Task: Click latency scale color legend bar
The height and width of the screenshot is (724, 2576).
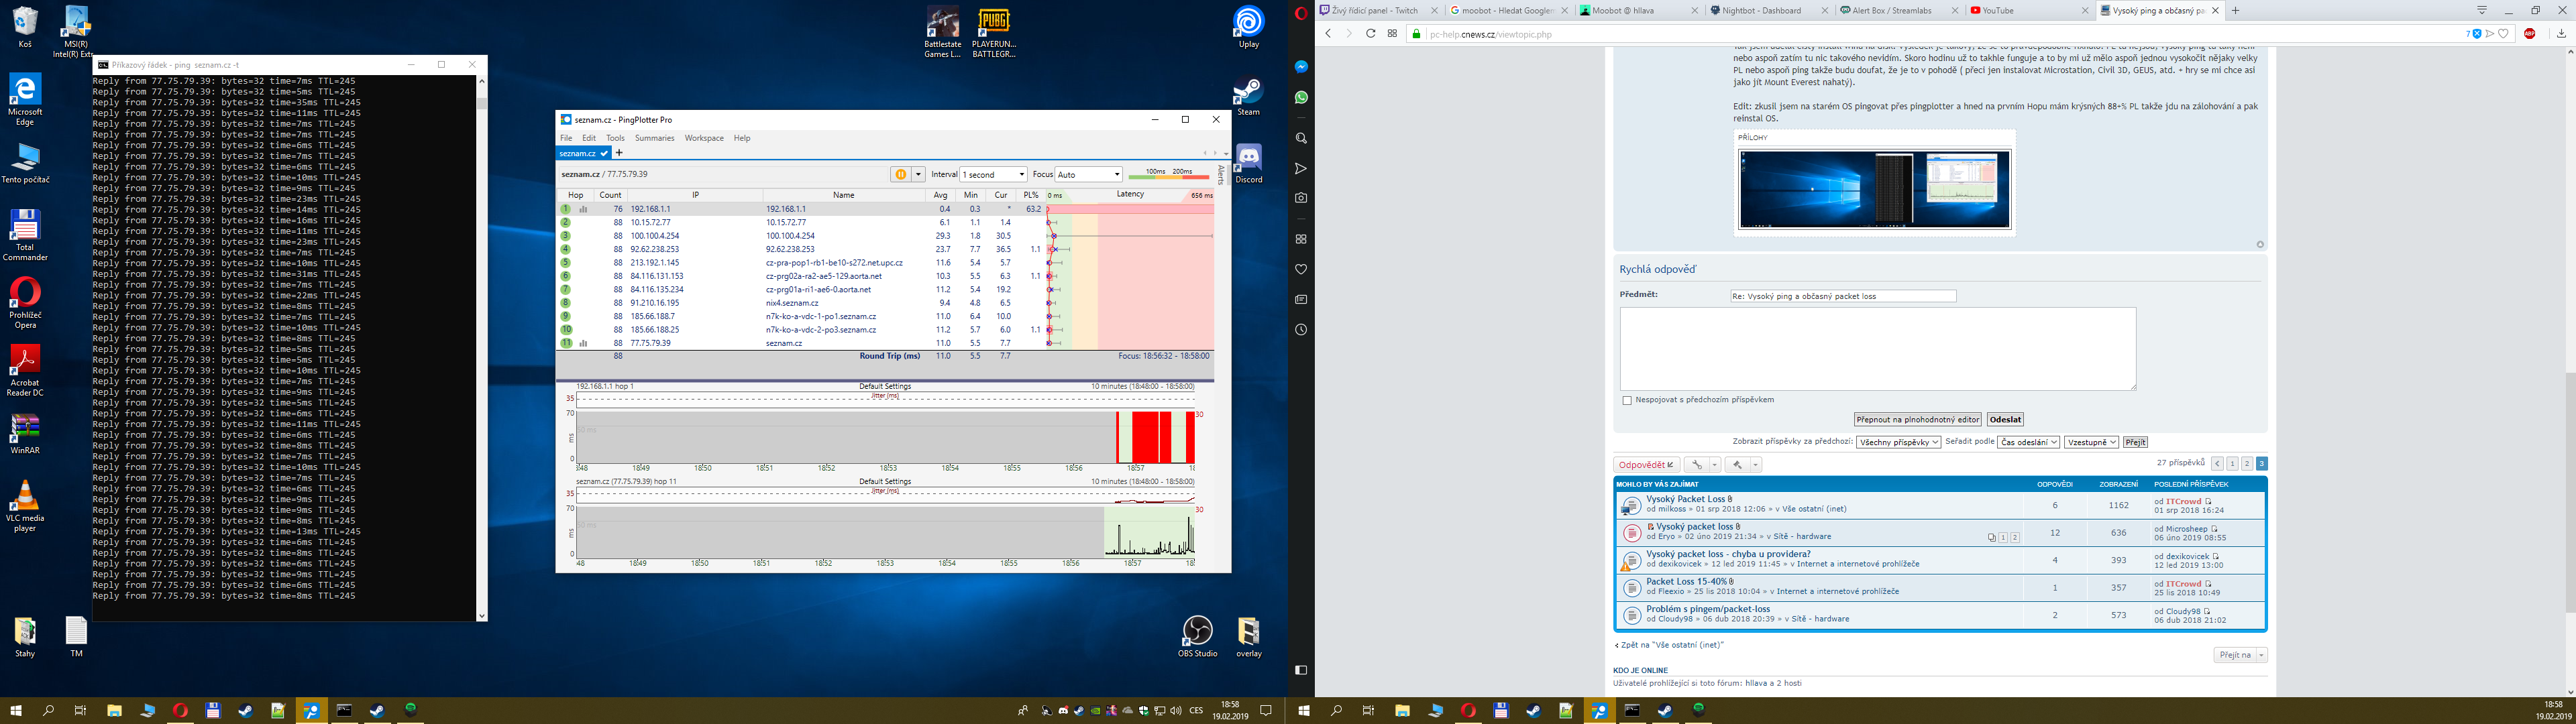Action: point(1168,176)
